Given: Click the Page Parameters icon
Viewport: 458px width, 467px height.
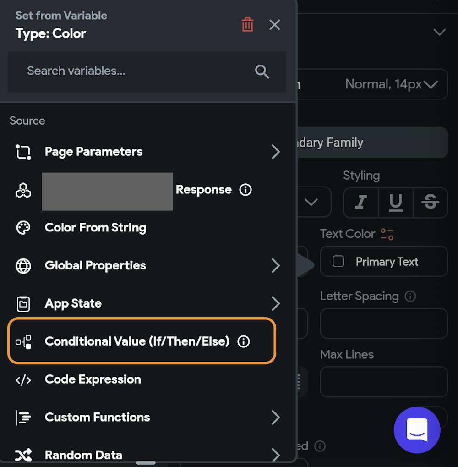Looking at the screenshot, I should coord(23,151).
